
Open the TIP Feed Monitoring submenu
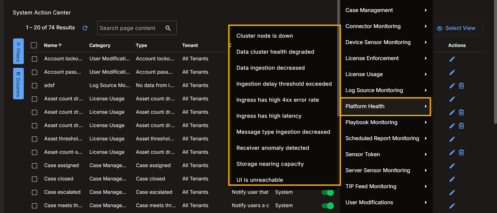(386, 186)
